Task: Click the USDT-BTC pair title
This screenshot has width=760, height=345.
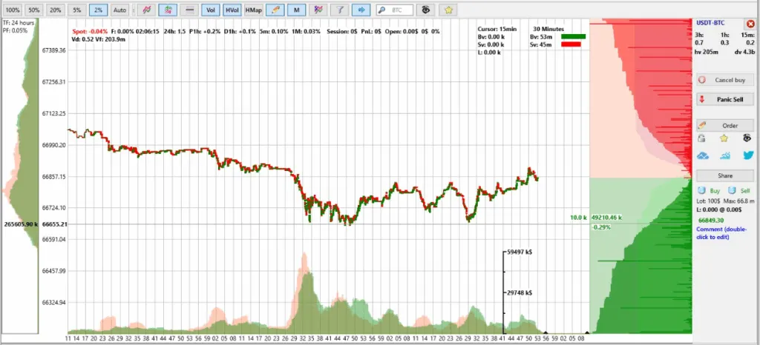Action: pos(710,22)
